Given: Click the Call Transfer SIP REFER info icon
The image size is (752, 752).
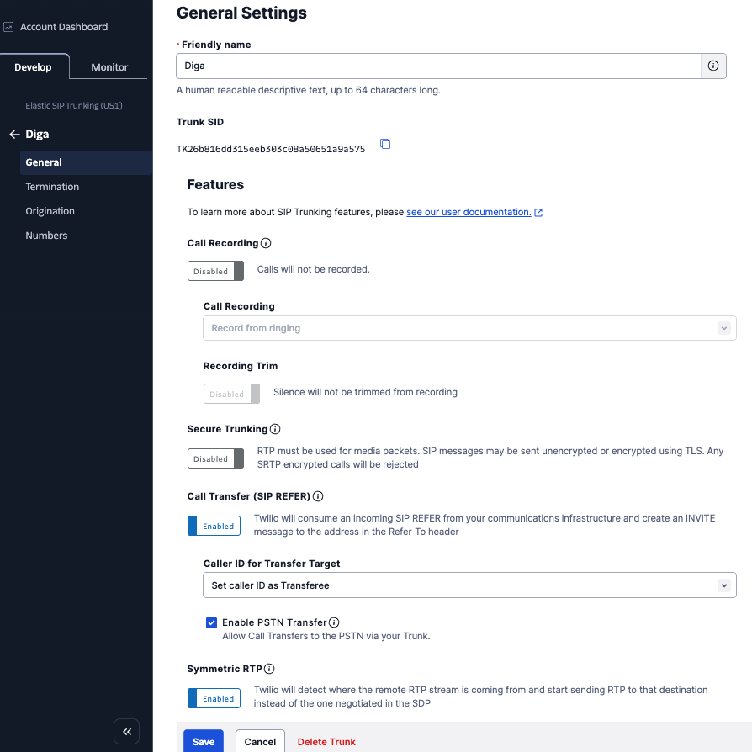Looking at the screenshot, I should 318,496.
